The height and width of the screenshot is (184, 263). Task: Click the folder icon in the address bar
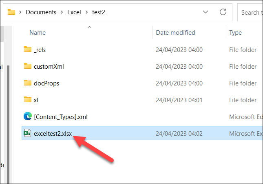click(x=11, y=12)
